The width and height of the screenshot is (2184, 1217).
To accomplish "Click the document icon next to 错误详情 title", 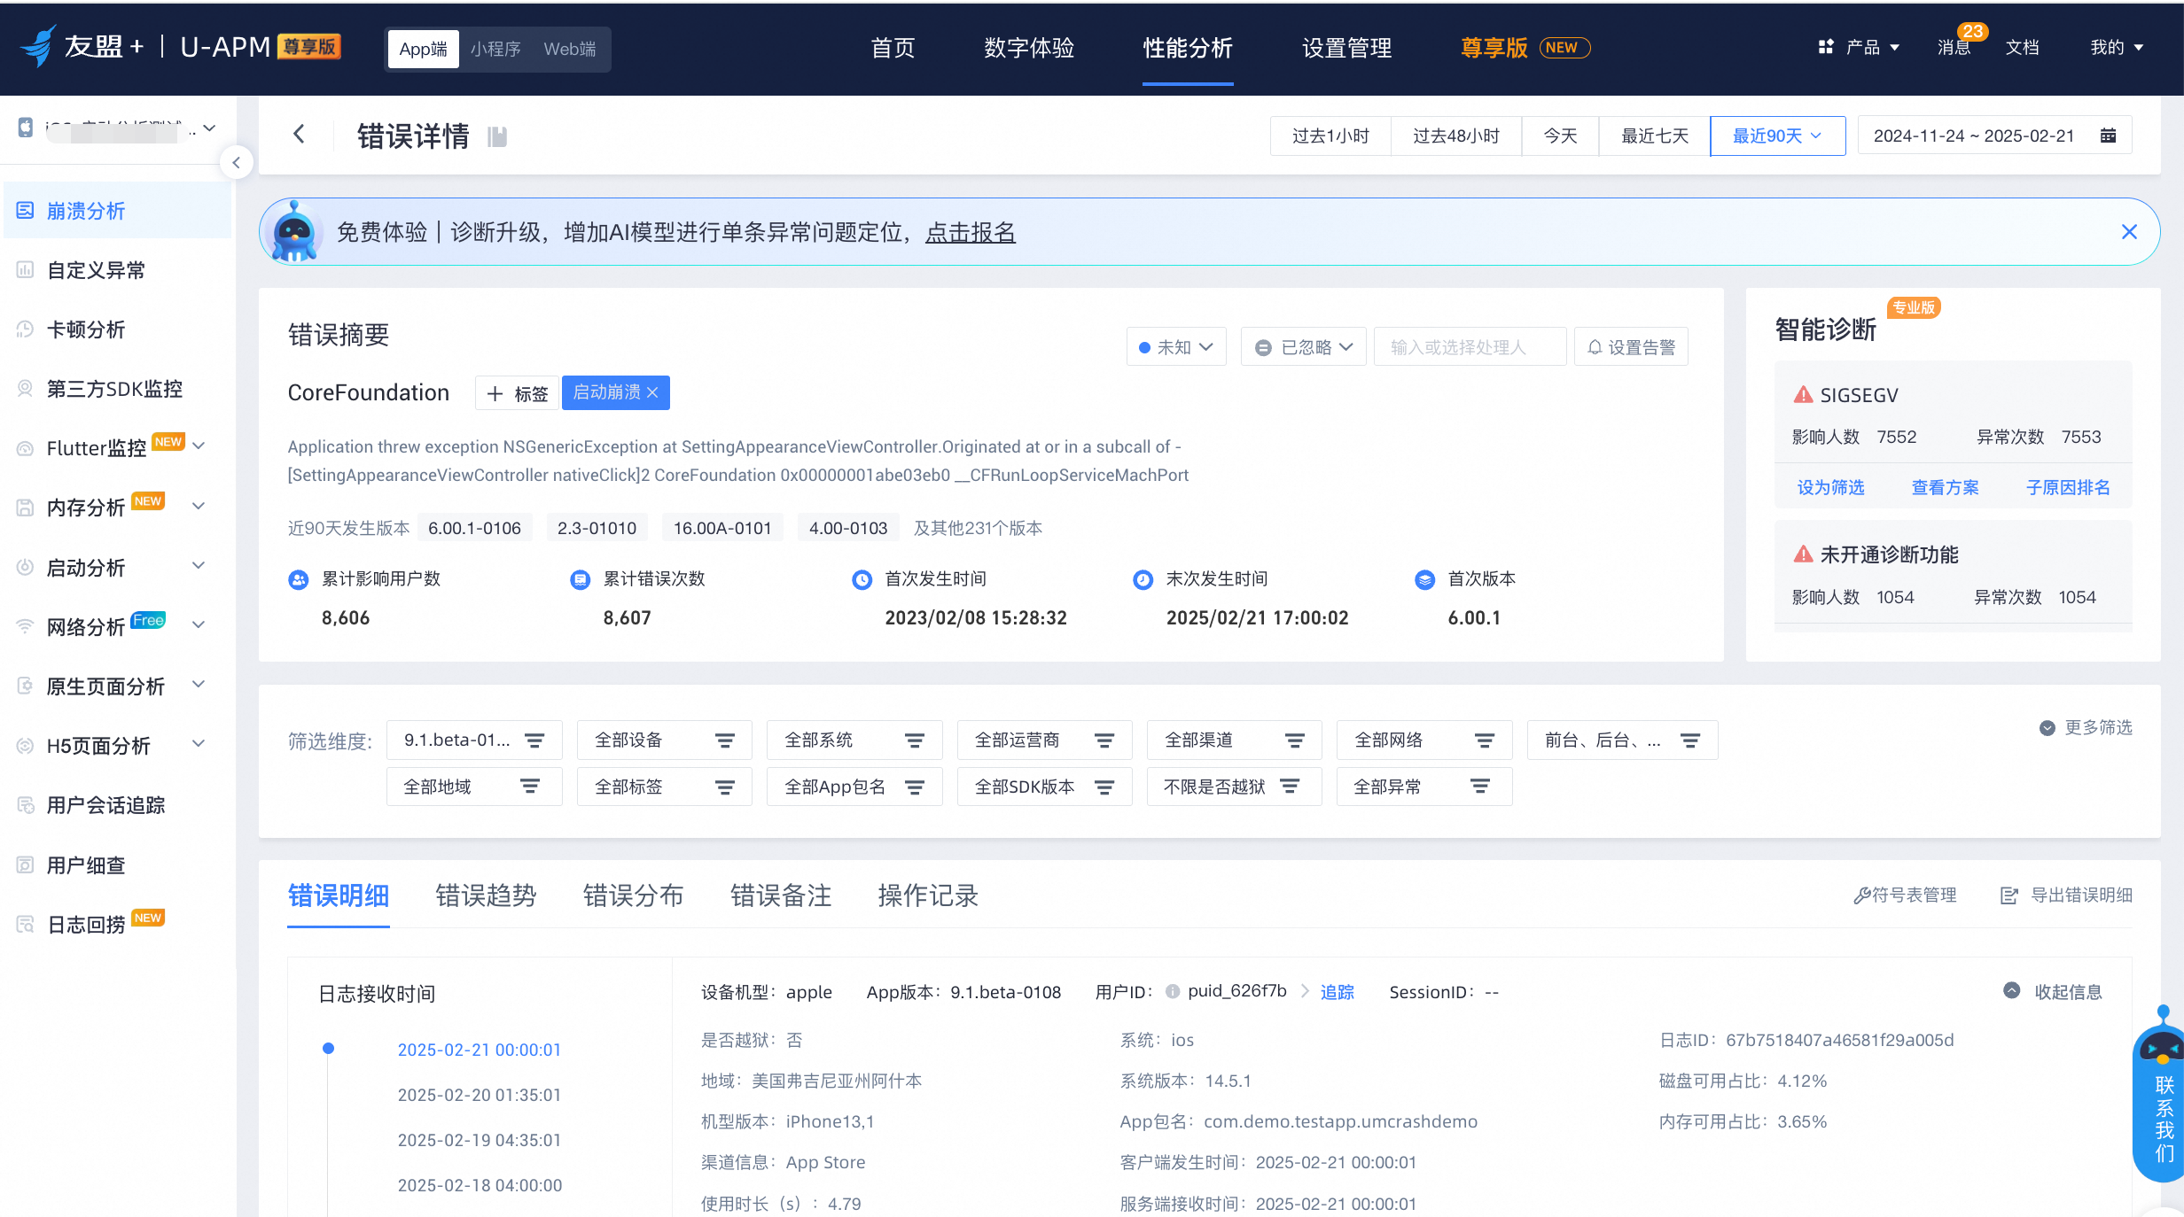I will point(497,136).
